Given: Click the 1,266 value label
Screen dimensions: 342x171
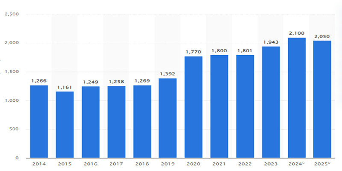Looking at the screenshot, I should click(x=39, y=81).
